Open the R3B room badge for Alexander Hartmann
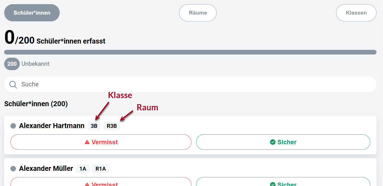Viewport: 383px width, 186px height. [x=112, y=125]
